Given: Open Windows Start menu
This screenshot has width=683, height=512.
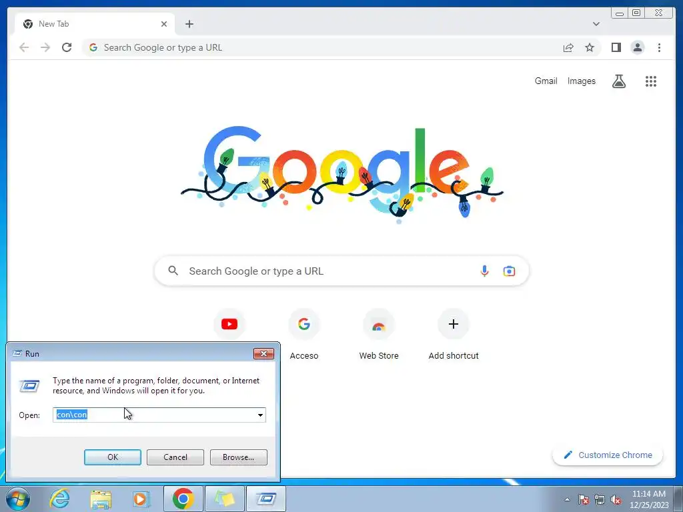Looking at the screenshot, I should pyautogui.click(x=17, y=499).
